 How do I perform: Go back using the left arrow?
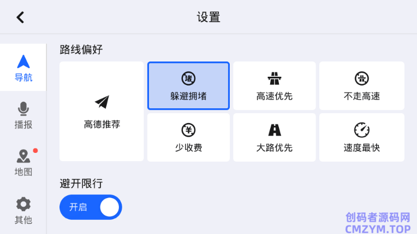click(20, 17)
